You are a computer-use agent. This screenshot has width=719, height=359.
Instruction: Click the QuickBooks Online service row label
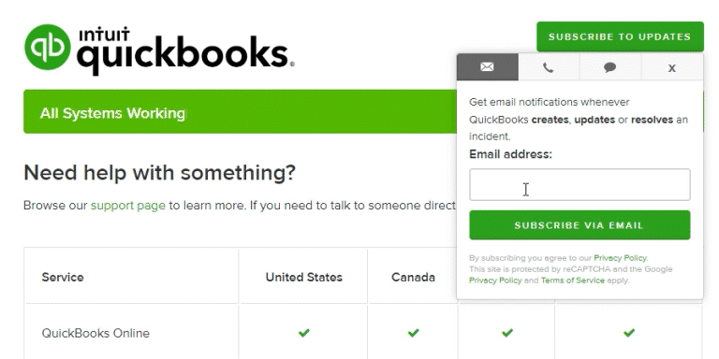tap(95, 333)
